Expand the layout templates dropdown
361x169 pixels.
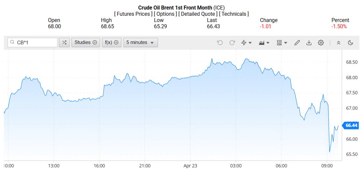click(x=282, y=43)
